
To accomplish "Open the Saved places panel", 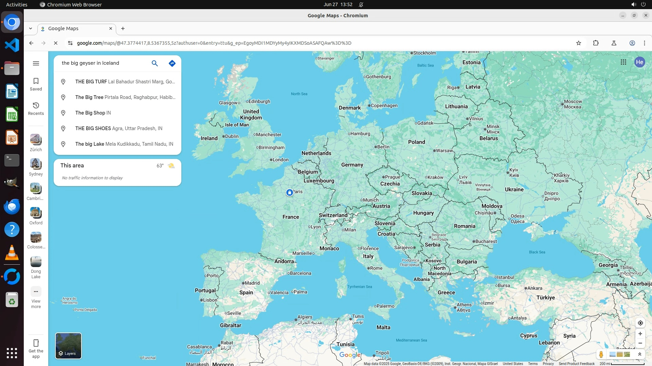I will 36,84.
